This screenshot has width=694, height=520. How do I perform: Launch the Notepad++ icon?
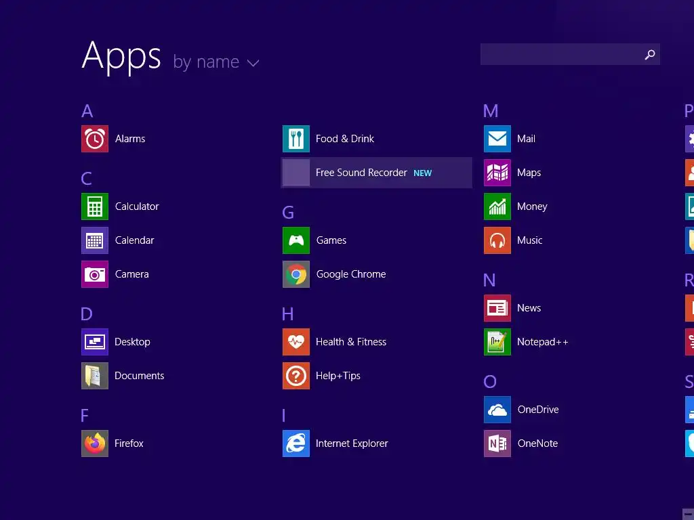tap(497, 342)
